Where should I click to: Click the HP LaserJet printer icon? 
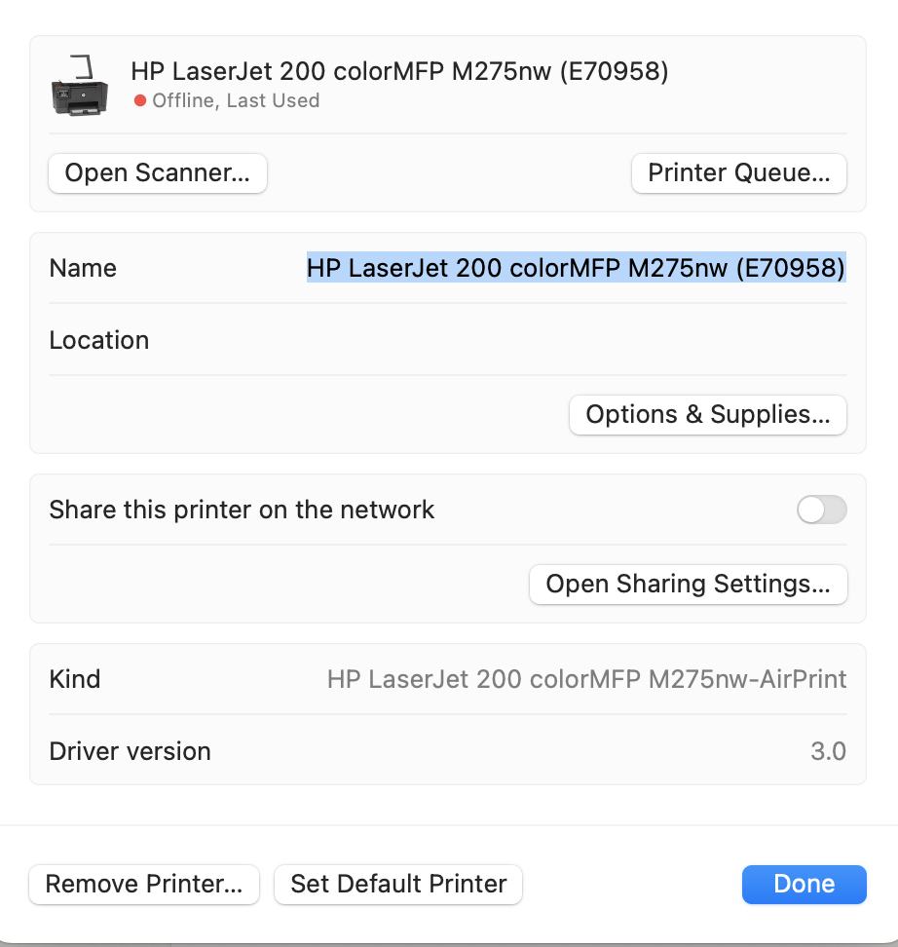coord(80,85)
